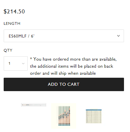Open the ES60MLF / 6' length dropdown

[64, 36]
